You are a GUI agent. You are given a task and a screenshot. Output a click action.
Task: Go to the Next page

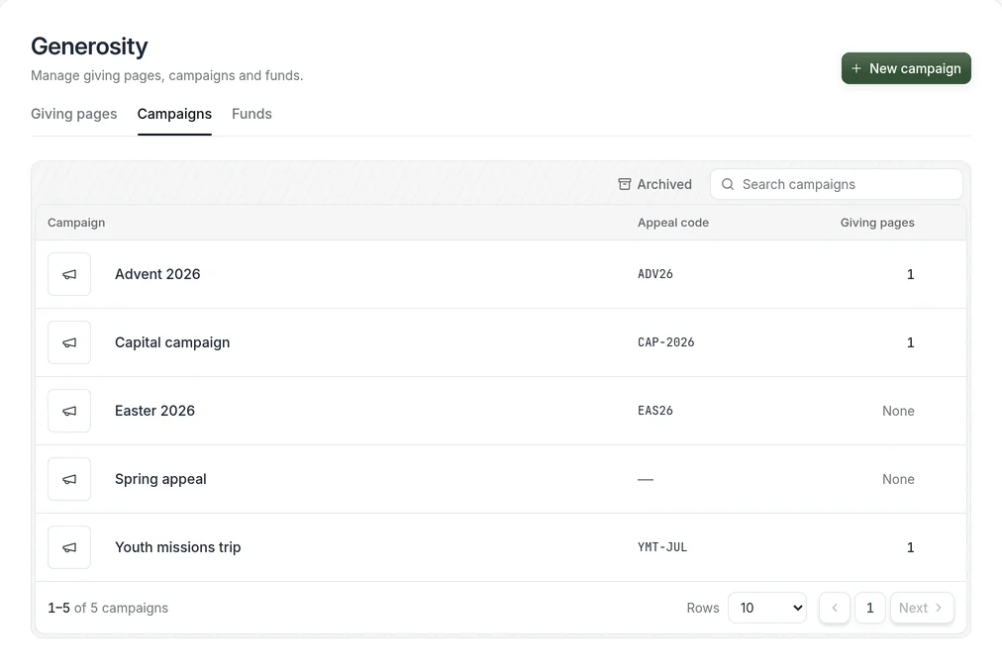tap(922, 608)
